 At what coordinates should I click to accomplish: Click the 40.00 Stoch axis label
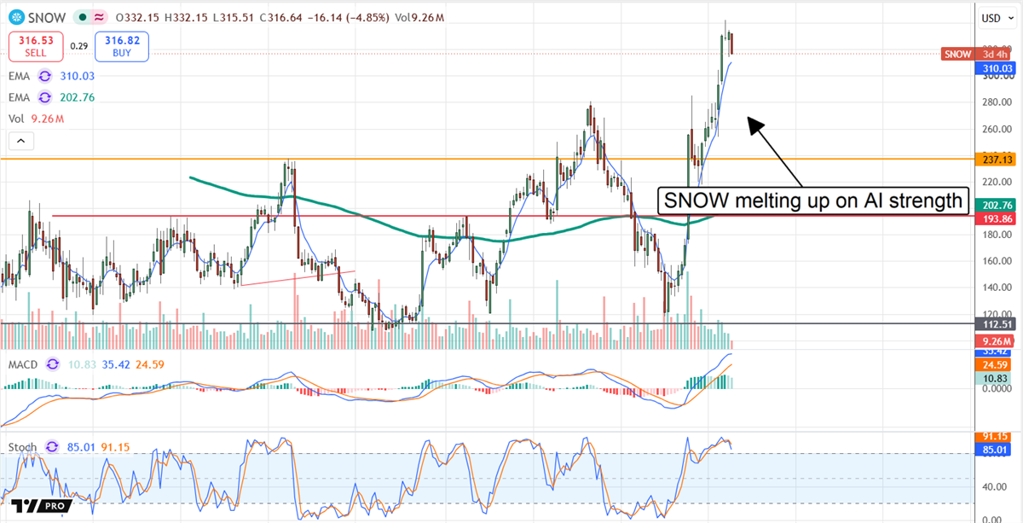point(994,487)
